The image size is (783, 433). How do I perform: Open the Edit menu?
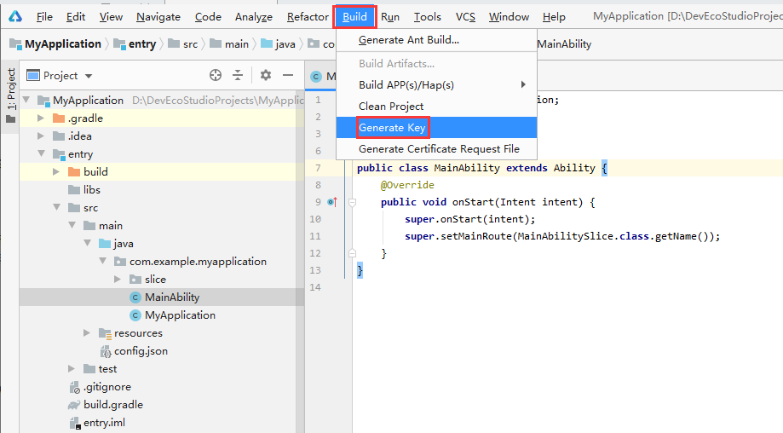(x=76, y=16)
